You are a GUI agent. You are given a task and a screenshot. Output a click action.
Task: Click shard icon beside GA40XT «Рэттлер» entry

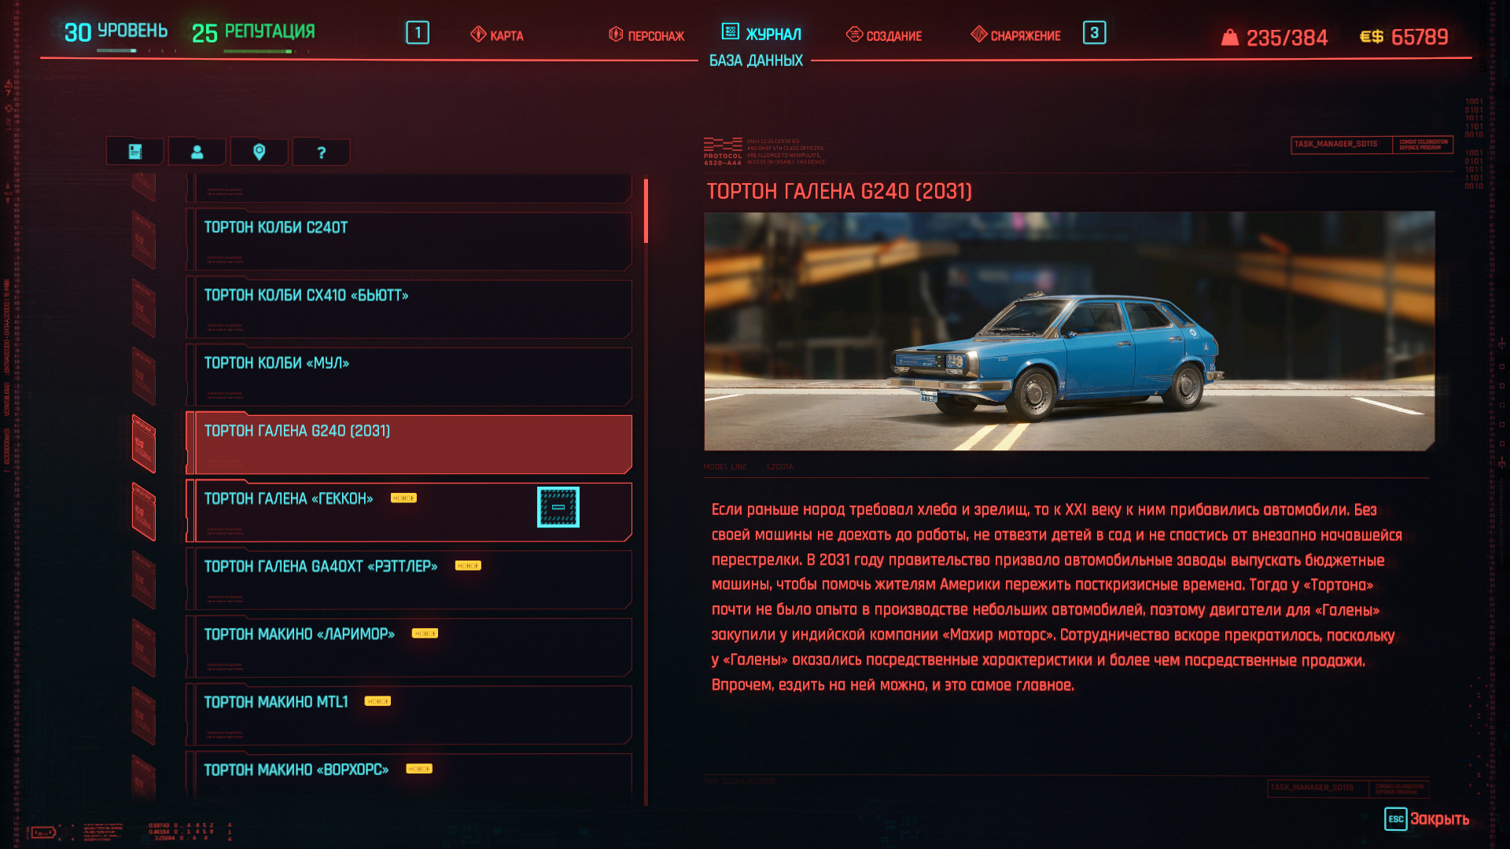pos(144,579)
